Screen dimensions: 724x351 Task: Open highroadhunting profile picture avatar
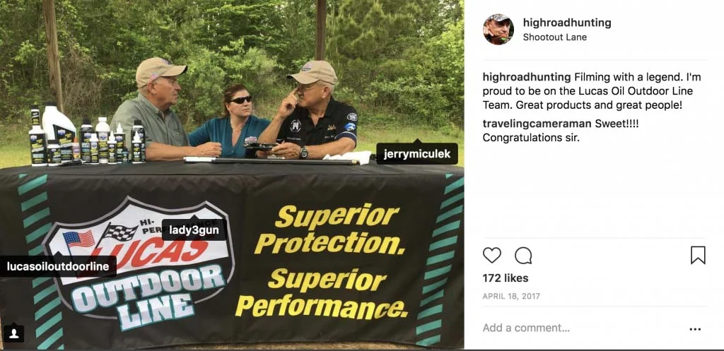pyautogui.click(x=498, y=30)
